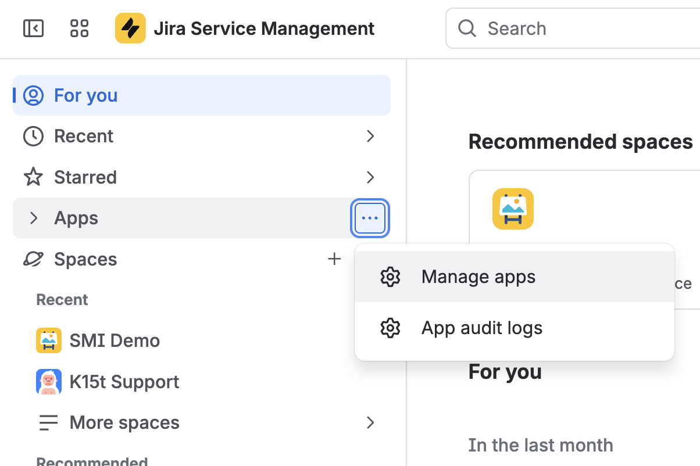Click the gear icon beside Manage apps
The width and height of the screenshot is (700, 466).
(x=390, y=277)
